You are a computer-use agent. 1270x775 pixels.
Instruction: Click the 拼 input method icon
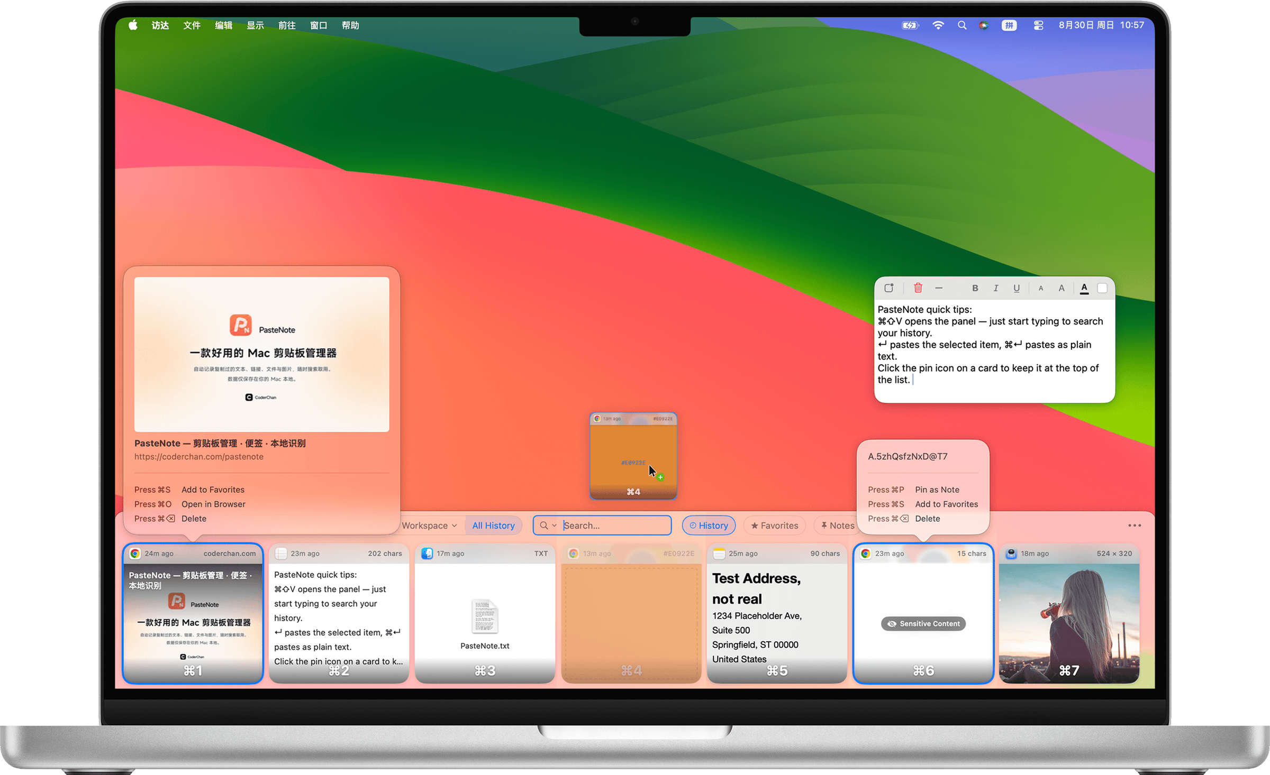click(x=1009, y=25)
